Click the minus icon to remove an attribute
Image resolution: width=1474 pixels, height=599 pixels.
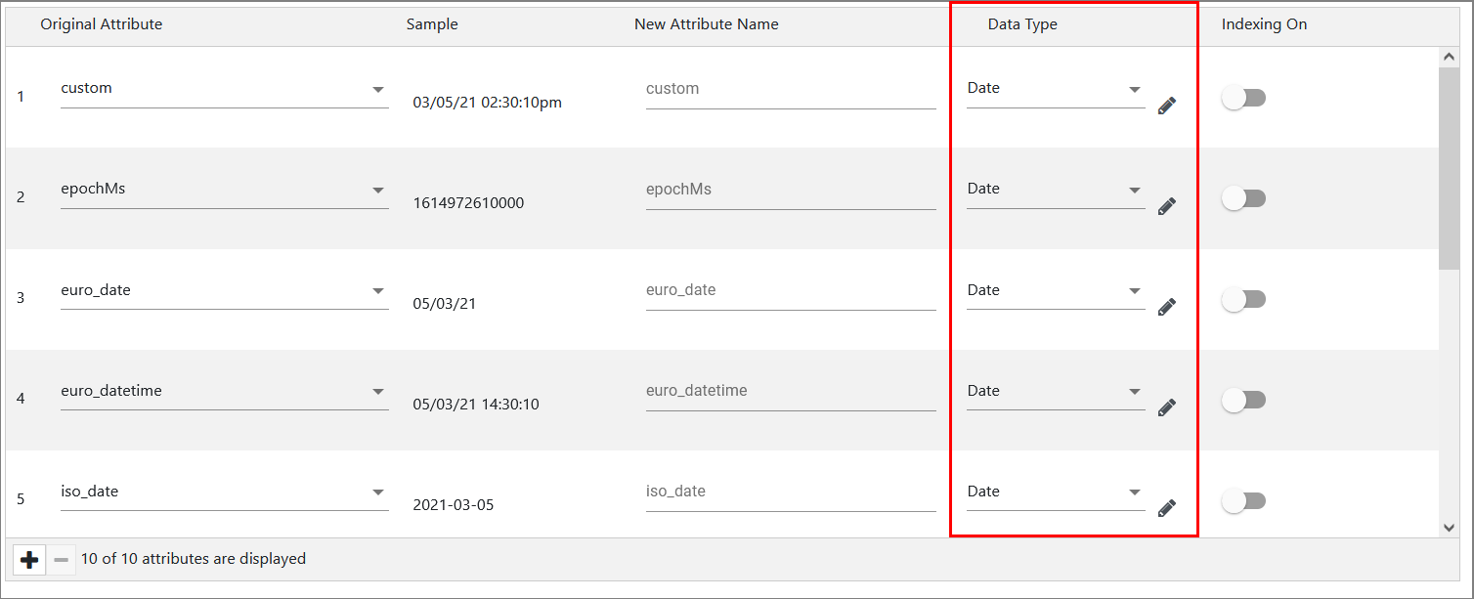point(62,559)
